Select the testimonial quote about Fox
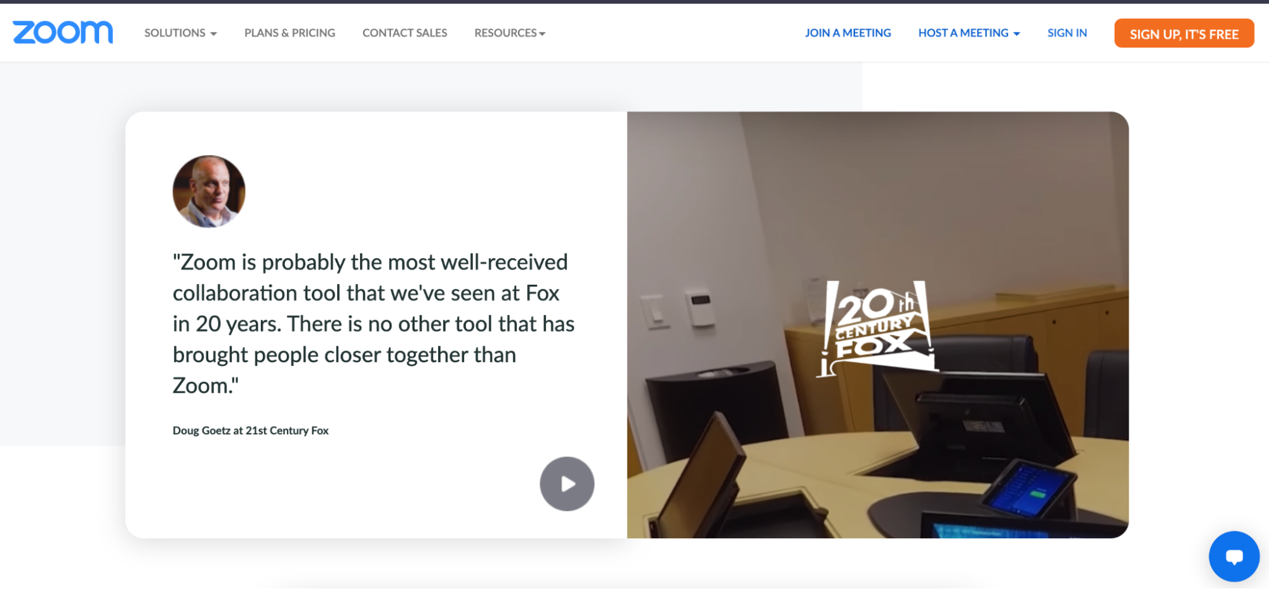This screenshot has width=1269, height=589. click(373, 323)
